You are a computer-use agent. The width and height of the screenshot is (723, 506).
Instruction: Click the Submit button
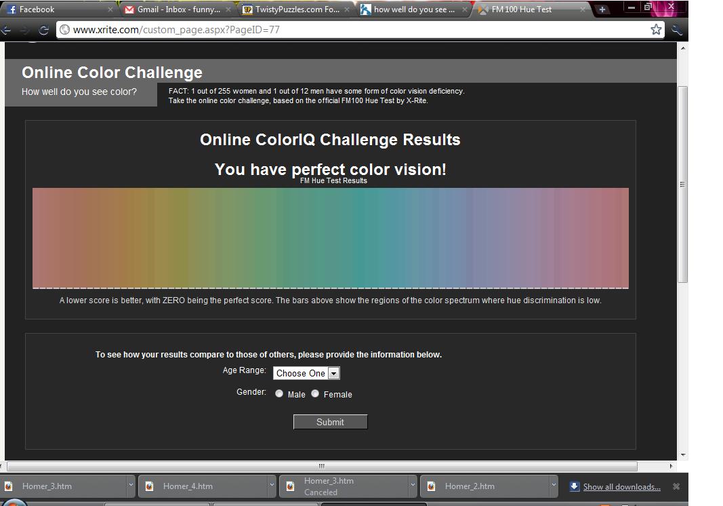tap(330, 422)
